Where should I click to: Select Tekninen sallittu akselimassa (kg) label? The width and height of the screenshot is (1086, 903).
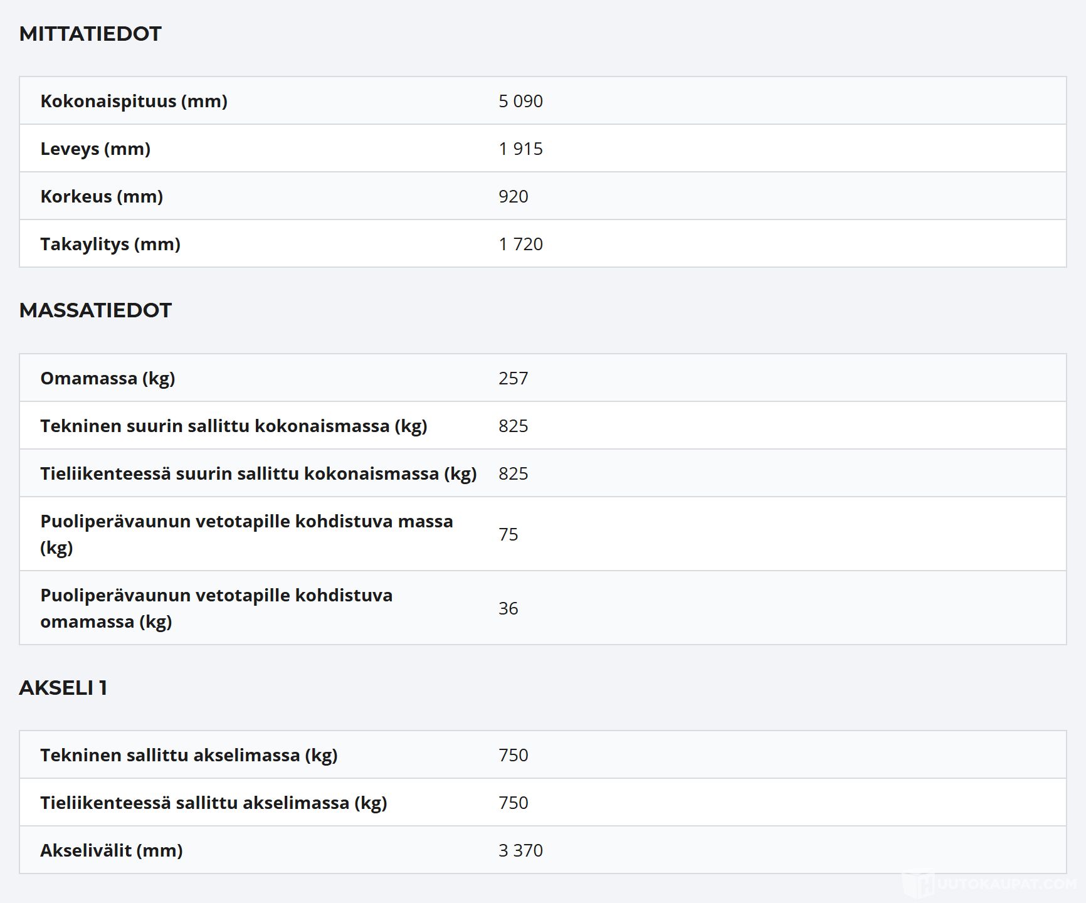[x=189, y=755]
